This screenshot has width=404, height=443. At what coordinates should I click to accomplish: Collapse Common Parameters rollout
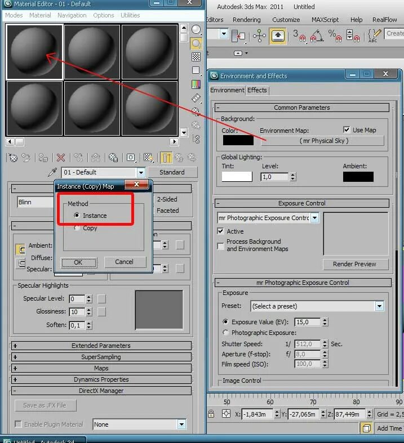[x=301, y=108]
